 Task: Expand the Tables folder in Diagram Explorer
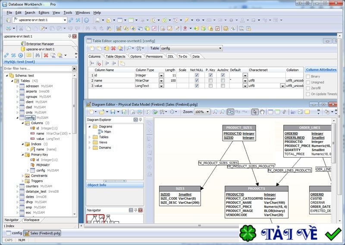(x=90, y=137)
